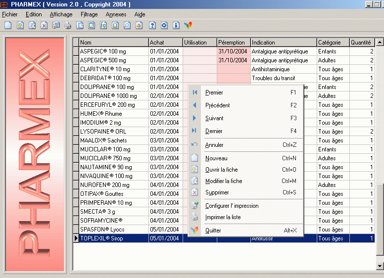This screenshot has width=384, height=278.
Task: Click the Utilisation column header
Action: (200, 43)
